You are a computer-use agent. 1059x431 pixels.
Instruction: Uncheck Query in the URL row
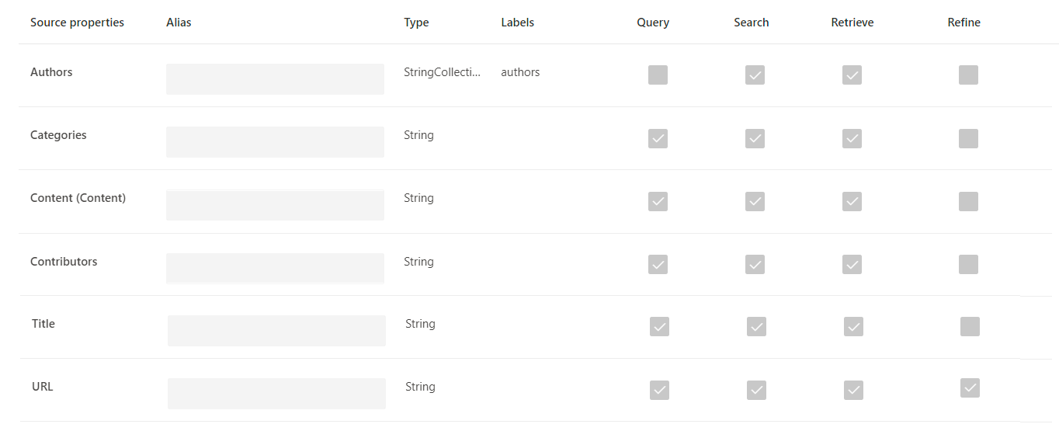pyautogui.click(x=659, y=390)
